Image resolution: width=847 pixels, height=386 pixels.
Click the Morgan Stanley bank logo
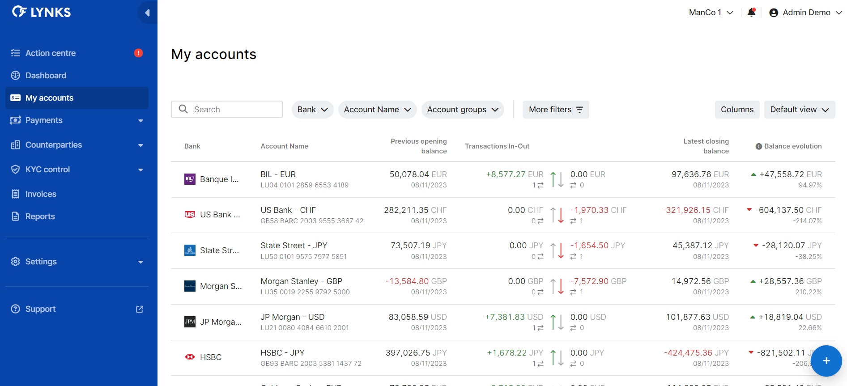[190, 286]
